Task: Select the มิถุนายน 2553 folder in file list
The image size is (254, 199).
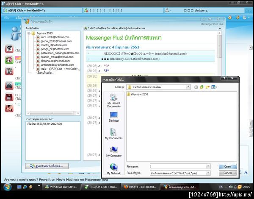Action: [138, 94]
